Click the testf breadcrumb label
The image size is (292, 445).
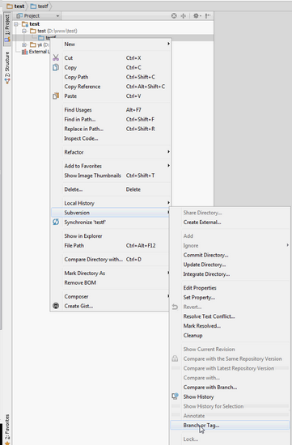(x=43, y=6)
